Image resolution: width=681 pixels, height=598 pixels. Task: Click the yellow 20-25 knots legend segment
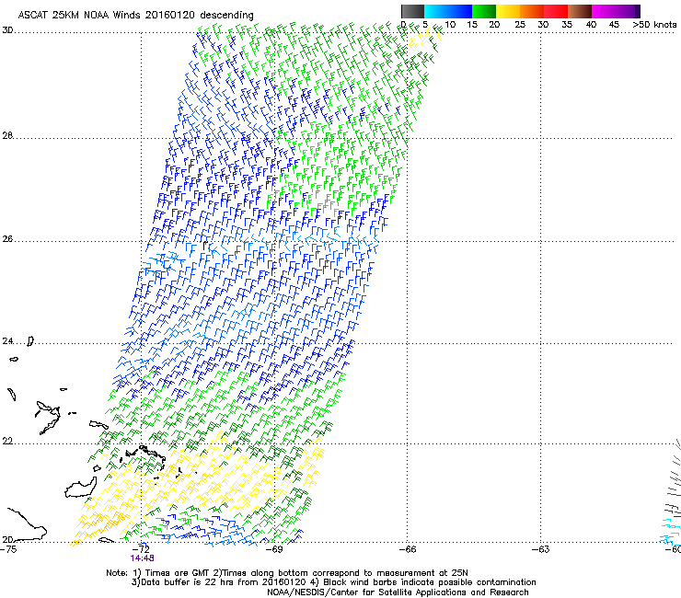(x=508, y=11)
